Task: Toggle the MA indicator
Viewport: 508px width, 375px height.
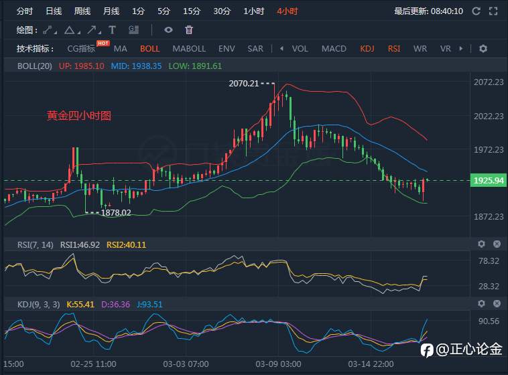Action: (x=120, y=49)
